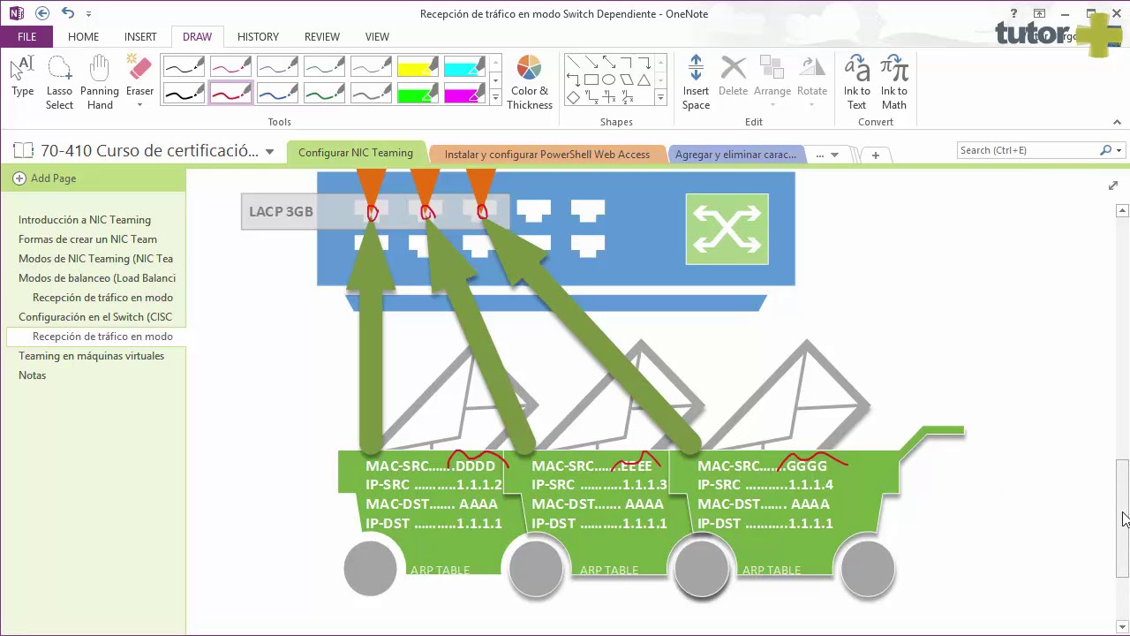Viewport: 1130px width, 636px height.
Task: Expand the pen gallery More arrow
Action: point(495,97)
